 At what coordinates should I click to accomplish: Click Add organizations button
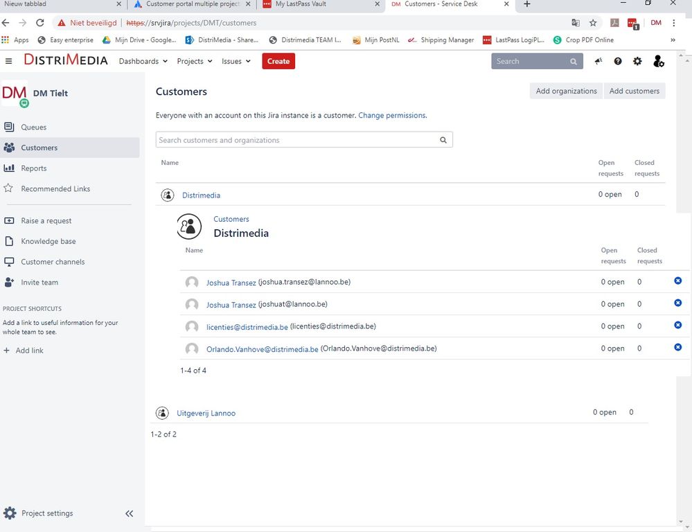566,91
